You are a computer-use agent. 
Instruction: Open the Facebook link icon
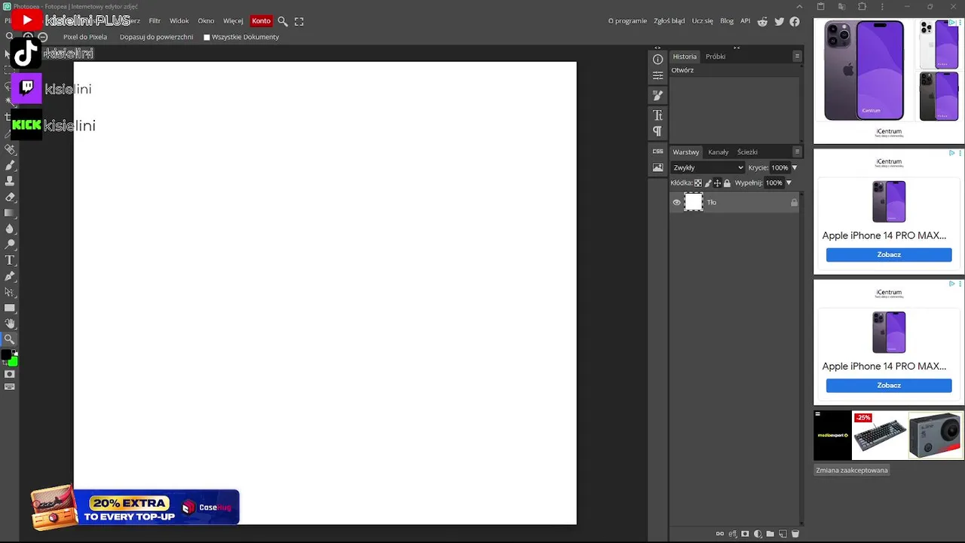coord(795,21)
